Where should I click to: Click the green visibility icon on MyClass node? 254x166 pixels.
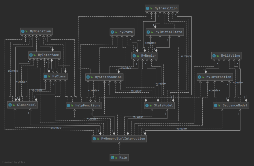click(x=49, y=77)
